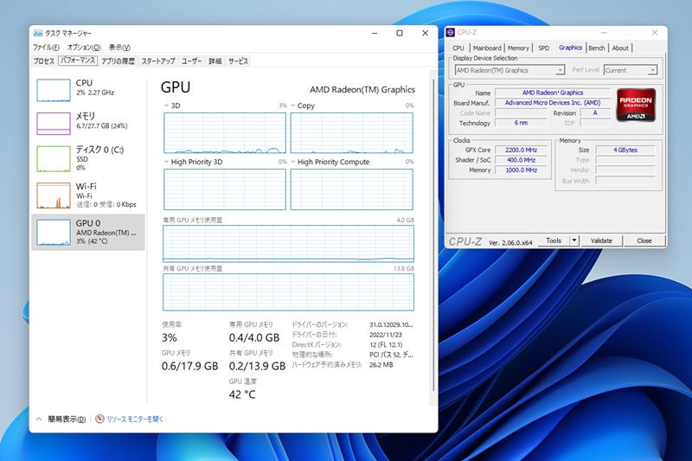
Task: Open the Display Device Selection combo box
Action: click(509, 70)
